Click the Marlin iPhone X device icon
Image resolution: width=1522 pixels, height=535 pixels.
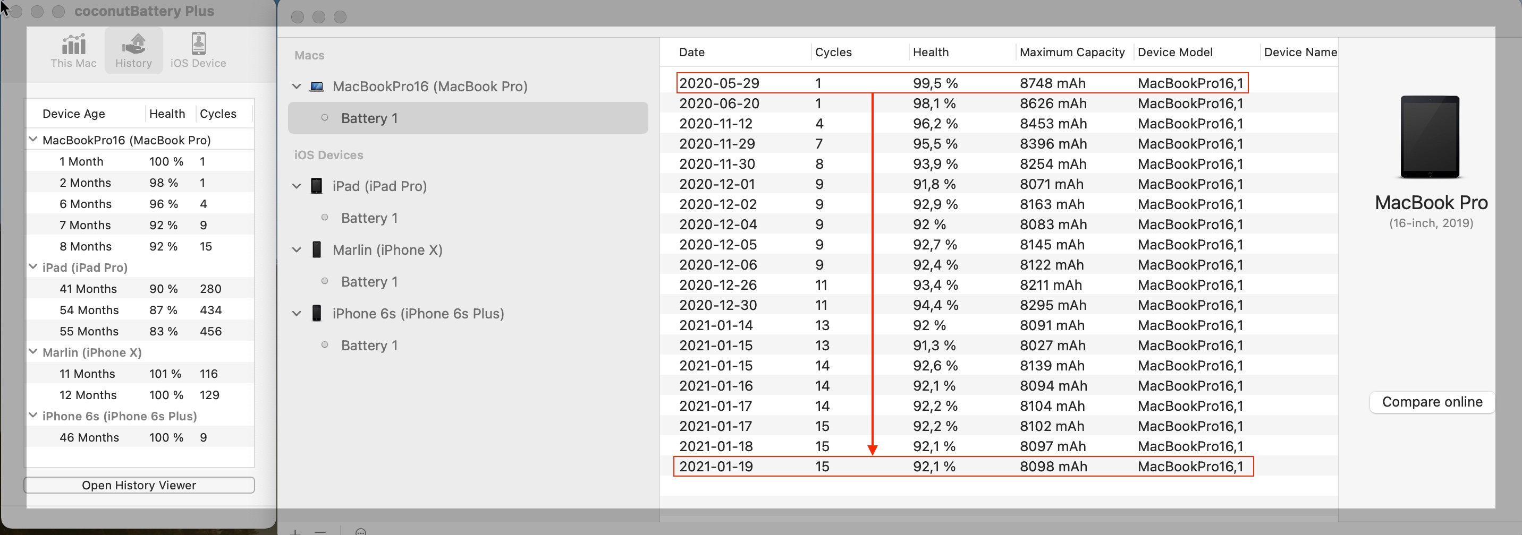317,250
